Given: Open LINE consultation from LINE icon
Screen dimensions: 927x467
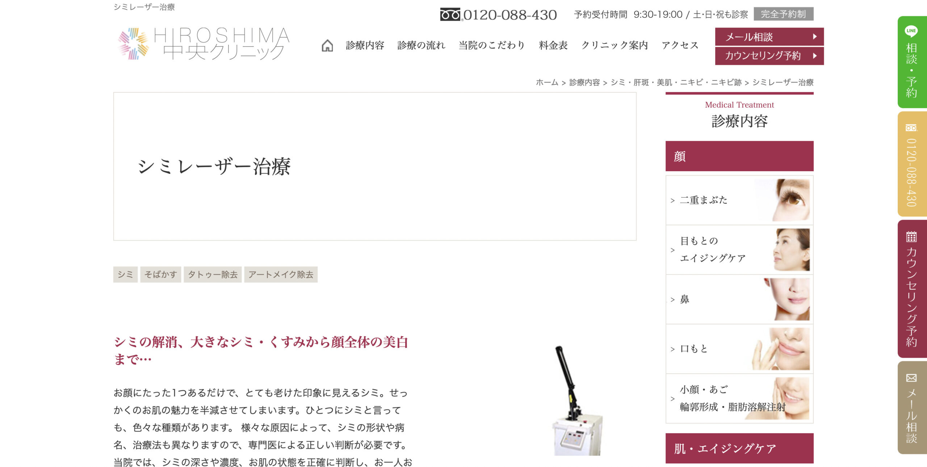Looking at the screenshot, I should click(x=911, y=31).
